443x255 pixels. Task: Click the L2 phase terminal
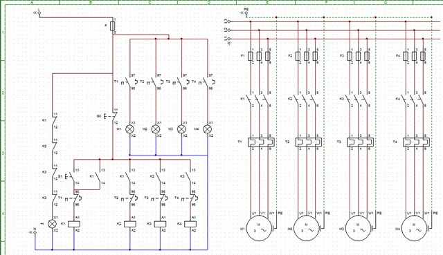click(x=229, y=30)
